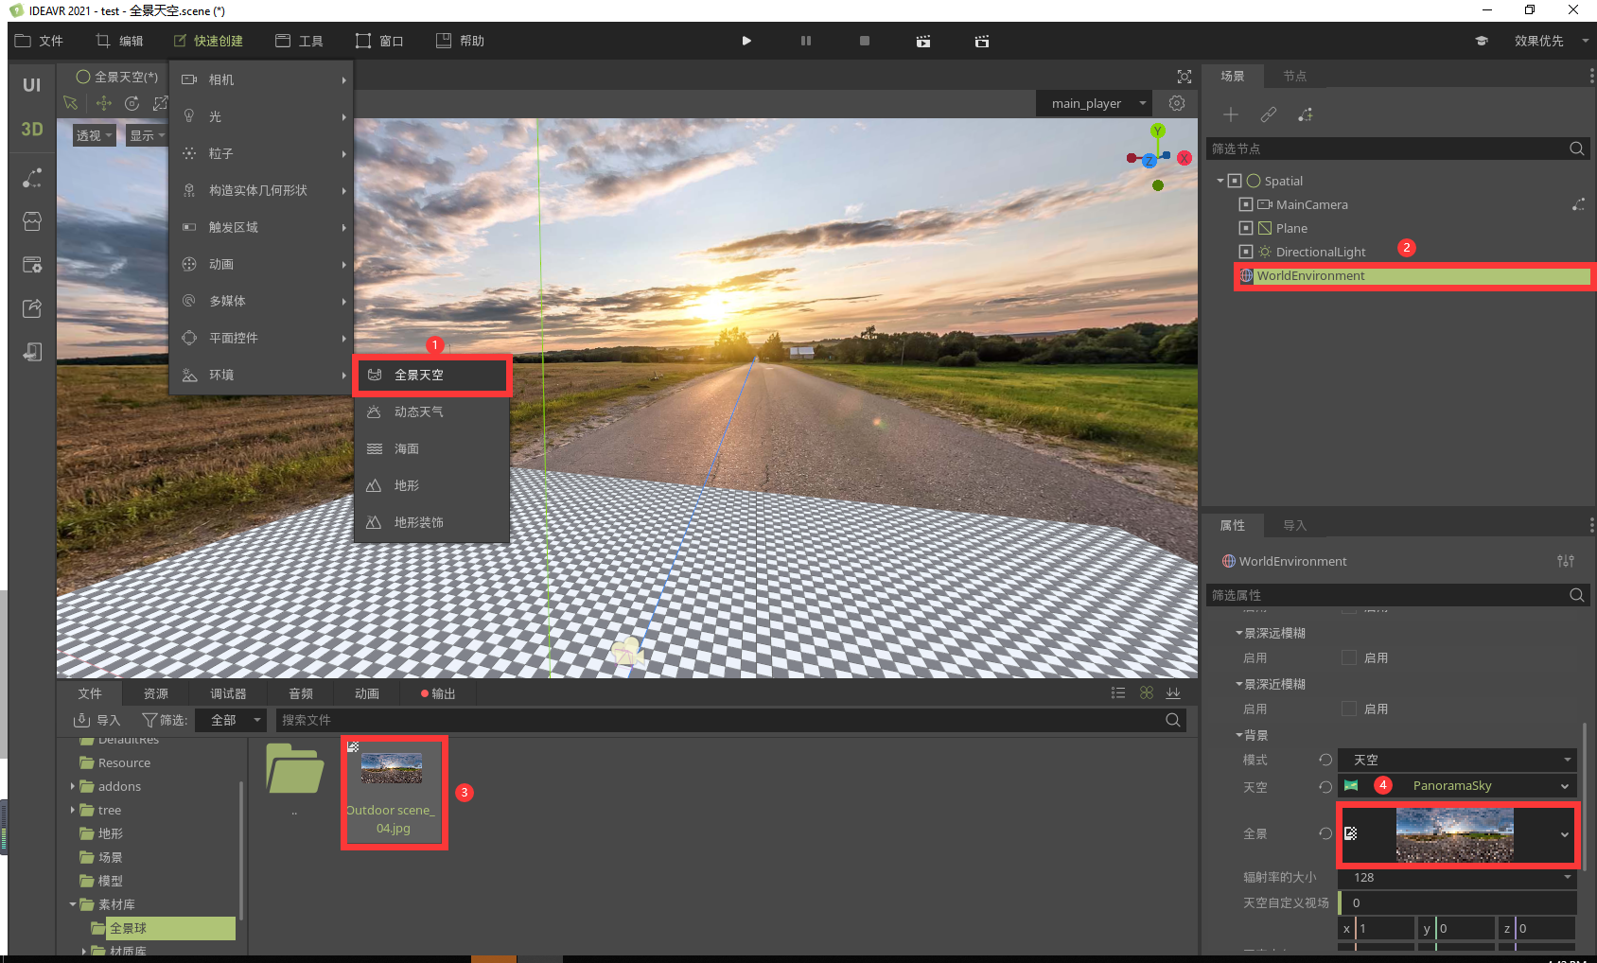Collapse the 背景 section
Viewport: 1597px width, 963px height.
coord(1239,735)
